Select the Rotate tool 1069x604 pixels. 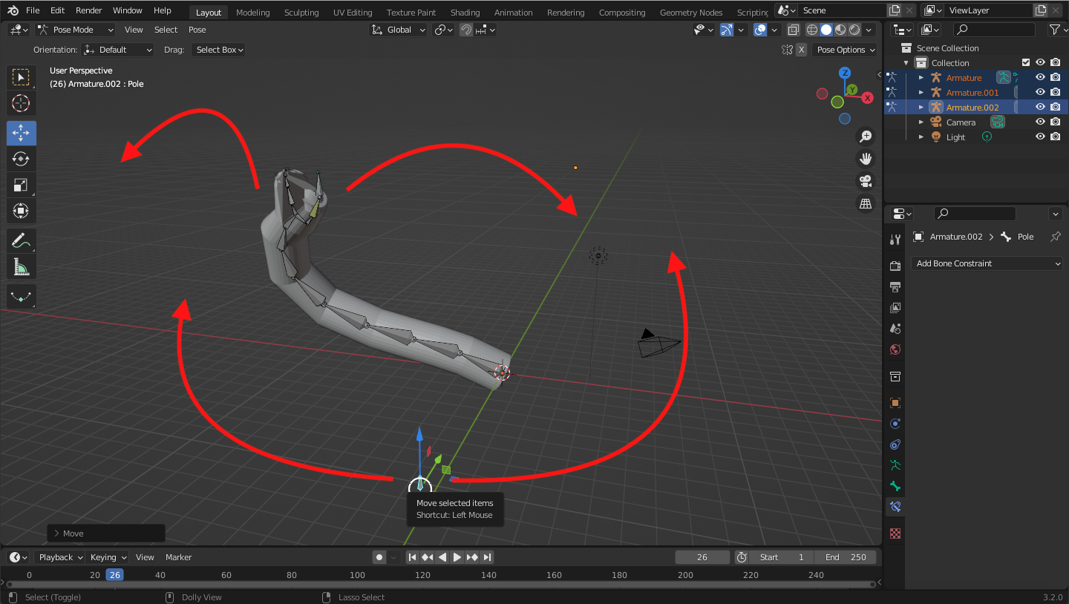(x=21, y=159)
